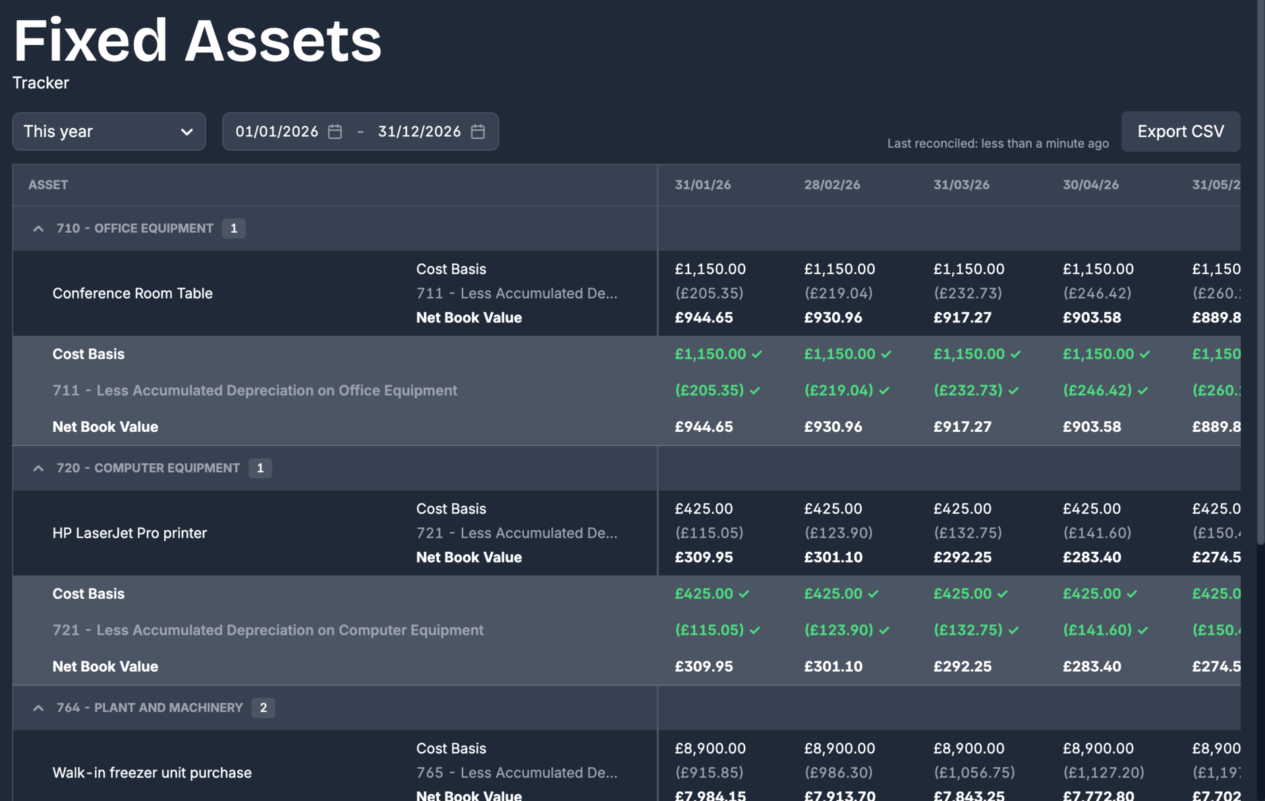Viewport: 1265px width, 801px height.
Task: Open the end date calendar picker icon
Action: (x=478, y=131)
